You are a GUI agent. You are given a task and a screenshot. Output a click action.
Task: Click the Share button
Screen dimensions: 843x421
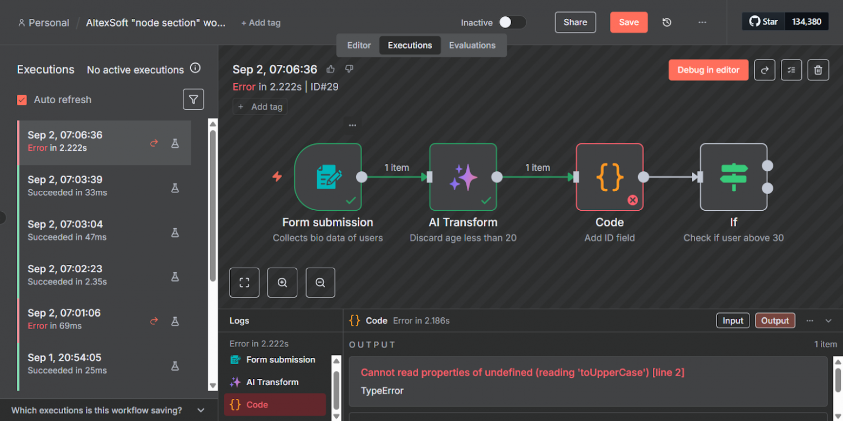tap(575, 22)
